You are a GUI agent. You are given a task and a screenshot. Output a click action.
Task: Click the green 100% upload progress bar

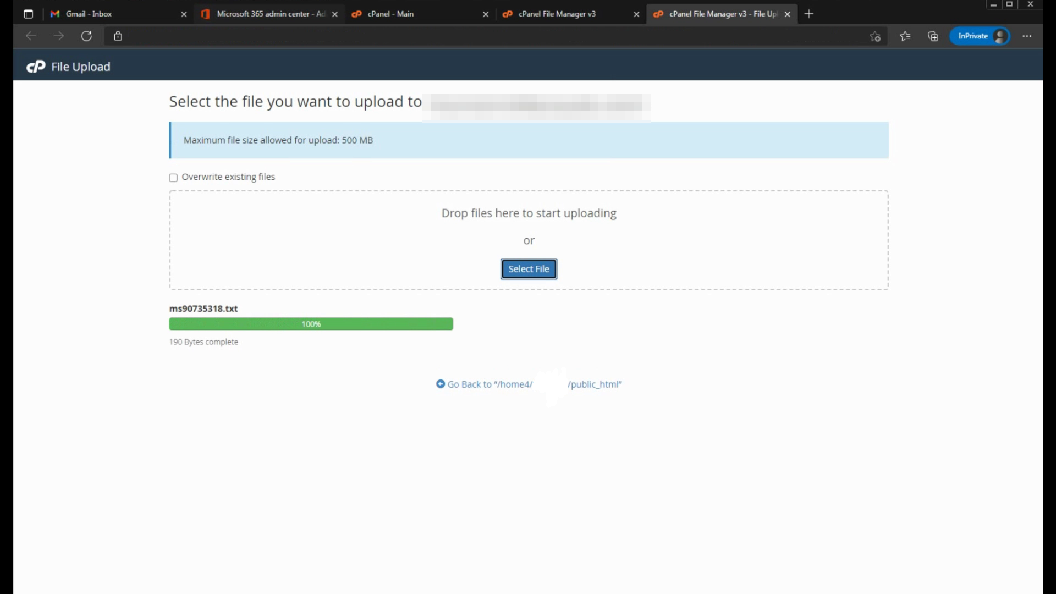pyautogui.click(x=311, y=324)
